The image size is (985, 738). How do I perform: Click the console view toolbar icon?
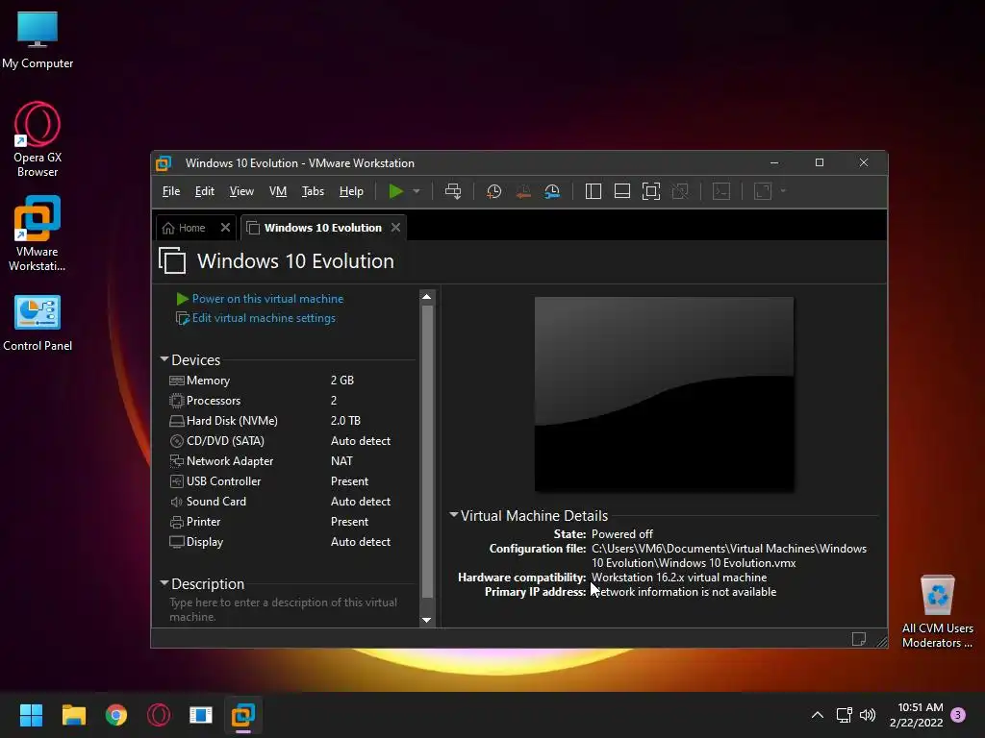tap(721, 191)
